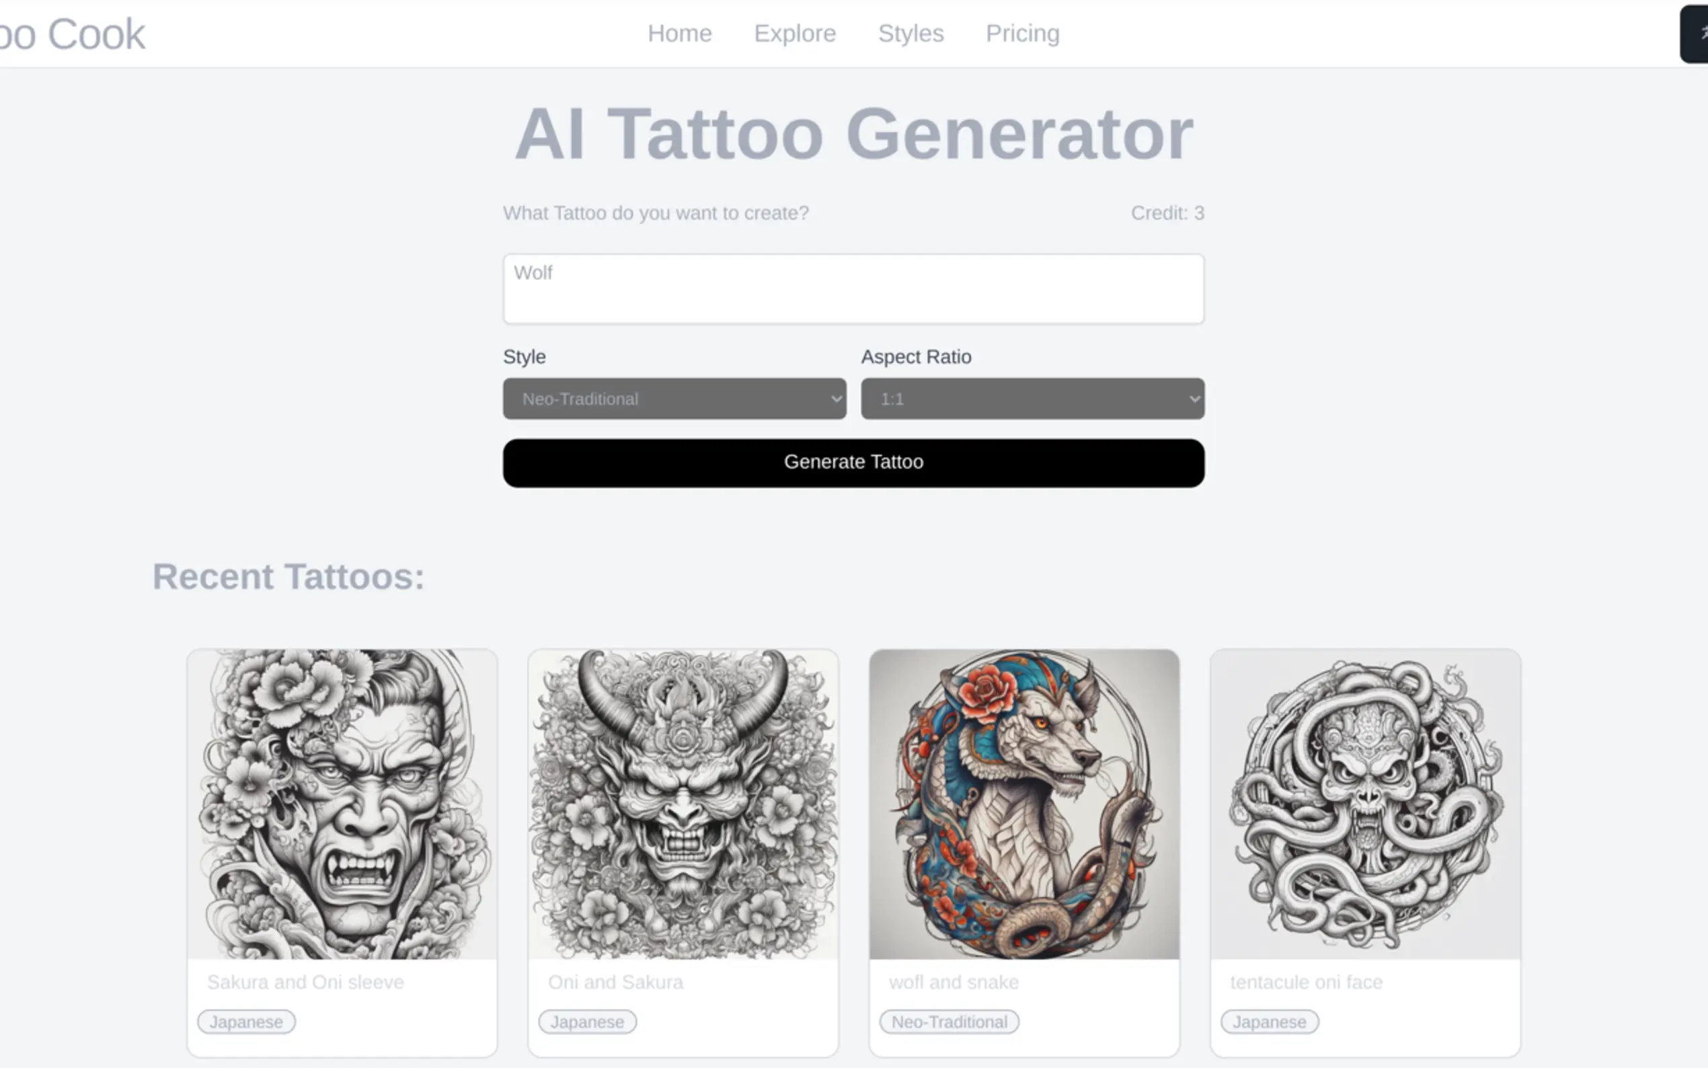This screenshot has height=1068, width=1708.
Task: Click the Japanese tag under tentacule oni face
Action: (1270, 1022)
